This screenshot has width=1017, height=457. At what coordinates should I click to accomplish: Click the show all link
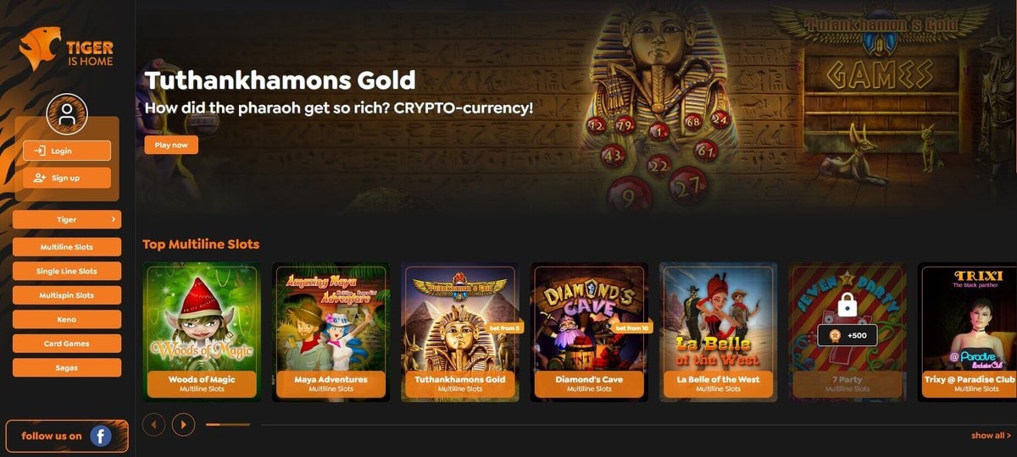pyautogui.click(x=991, y=435)
